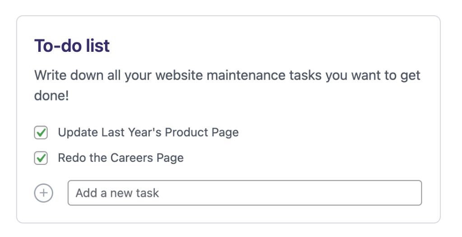The image size is (462, 237).
Task: Click the To-do list heading
Action: (72, 46)
